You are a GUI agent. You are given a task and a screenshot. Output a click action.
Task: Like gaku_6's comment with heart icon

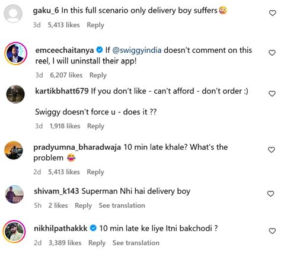click(273, 13)
